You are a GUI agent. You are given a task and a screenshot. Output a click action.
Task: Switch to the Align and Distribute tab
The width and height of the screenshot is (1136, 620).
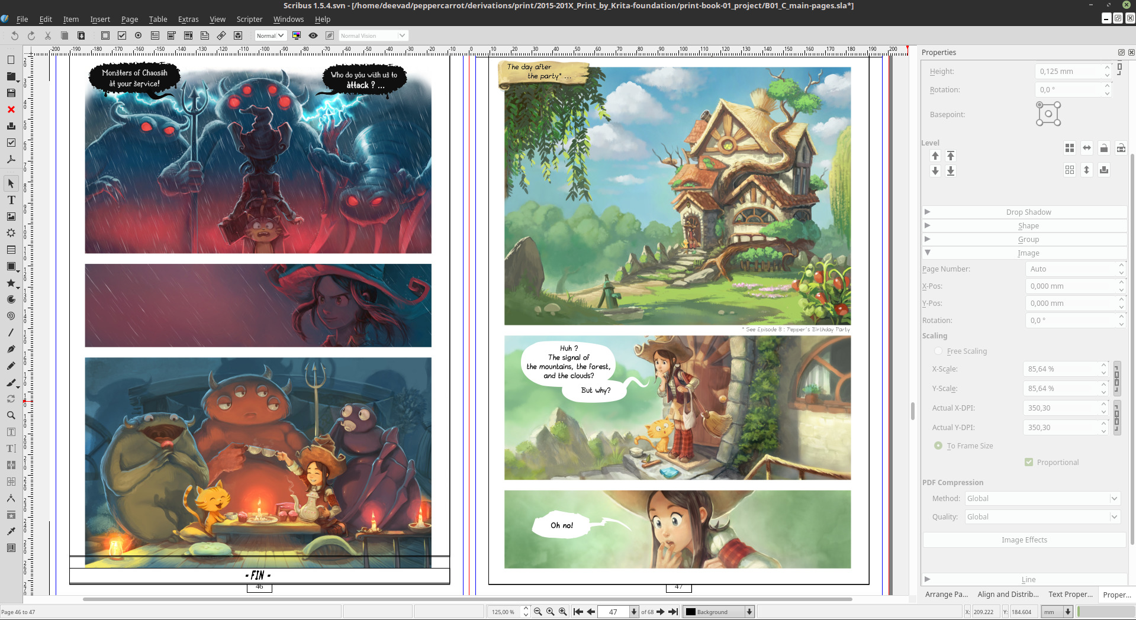(x=1008, y=595)
